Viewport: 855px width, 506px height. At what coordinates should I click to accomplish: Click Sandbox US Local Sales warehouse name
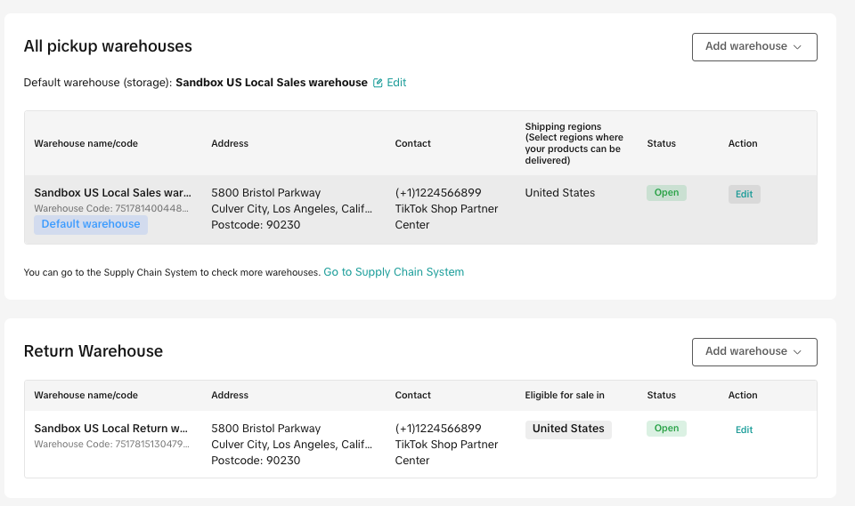point(112,193)
